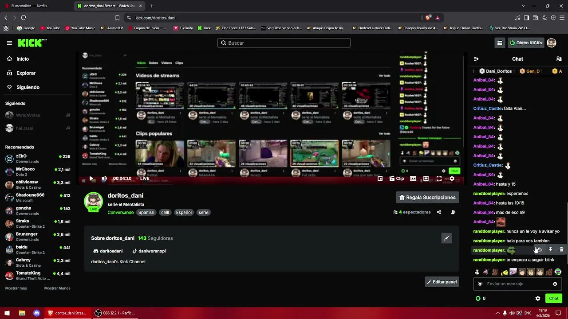Screen dimensions: 568x319
Task: Open recommended channel Shadoune666
Action: click(38, 198)
